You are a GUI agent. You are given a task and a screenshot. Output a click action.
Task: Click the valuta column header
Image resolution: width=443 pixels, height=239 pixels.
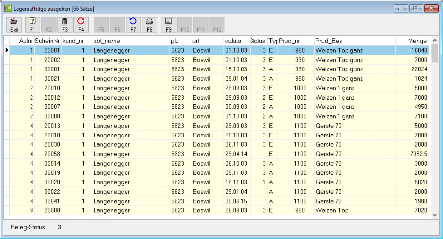[237, 41]
